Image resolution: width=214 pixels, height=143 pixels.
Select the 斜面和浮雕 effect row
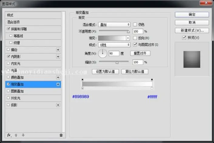click(33, 29)
